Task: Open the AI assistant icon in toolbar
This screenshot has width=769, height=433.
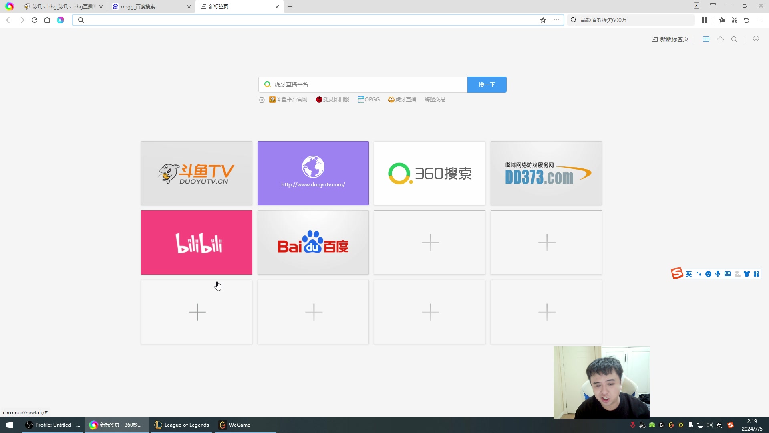Action: [60, 20]
